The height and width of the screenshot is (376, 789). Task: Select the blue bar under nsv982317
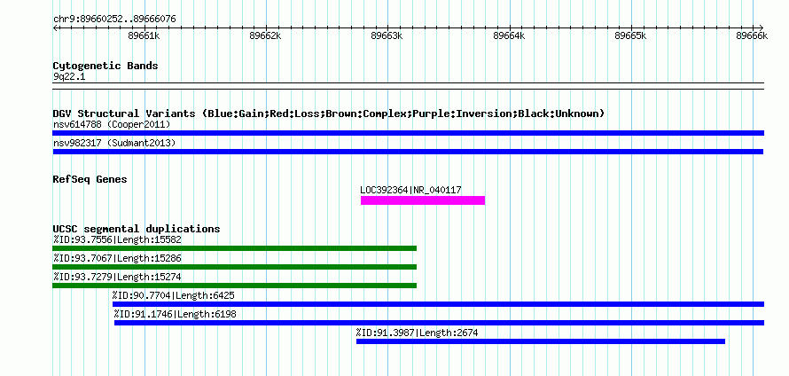coord(408,152)
